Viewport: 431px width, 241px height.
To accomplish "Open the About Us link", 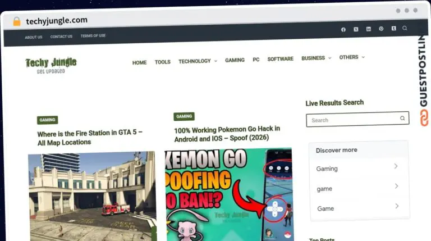I will point(34,37).
